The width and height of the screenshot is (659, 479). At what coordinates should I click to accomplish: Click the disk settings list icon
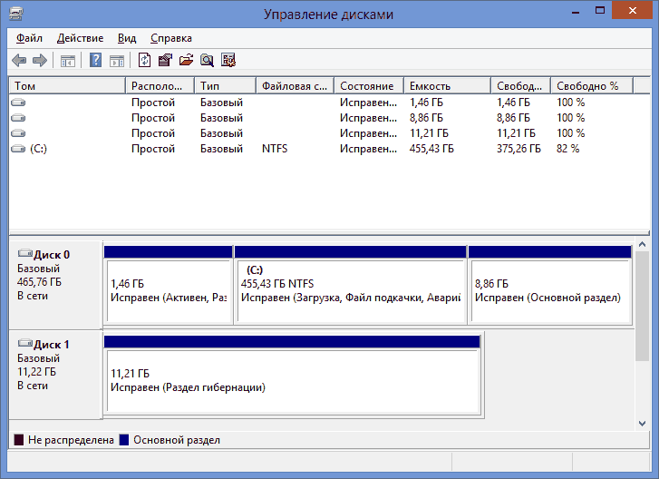click(228, 61)
